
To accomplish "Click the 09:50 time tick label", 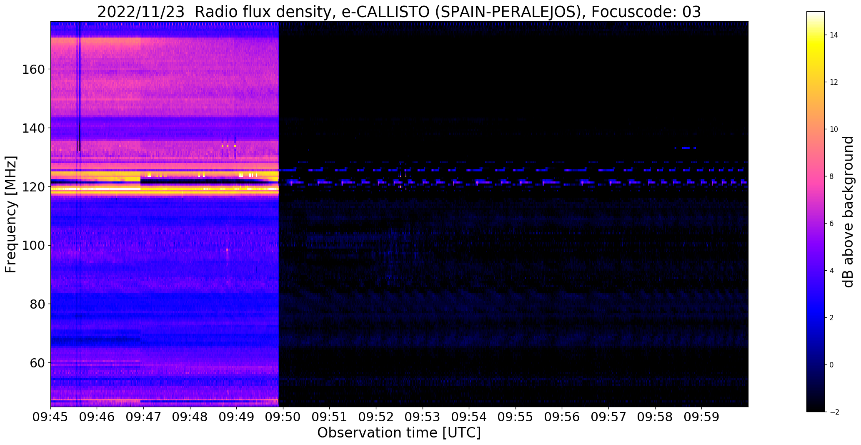I will 283,417.
